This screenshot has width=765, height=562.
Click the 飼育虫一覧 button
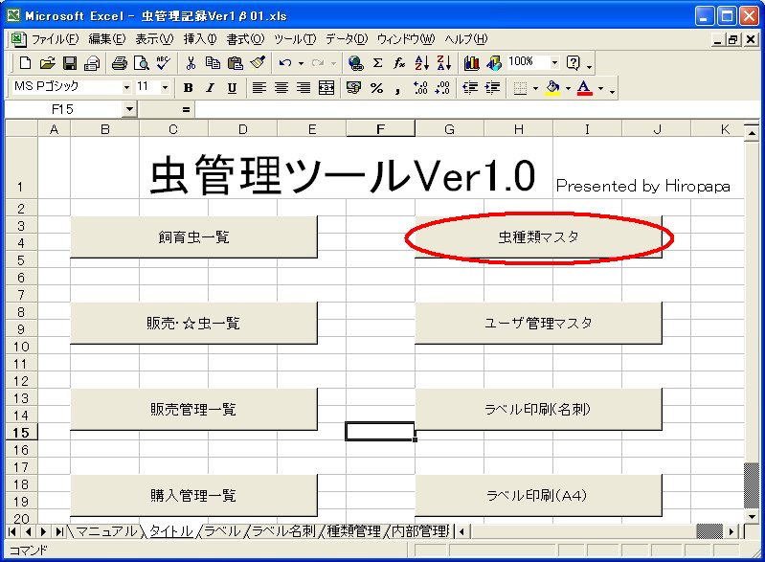[x=193, y=237]
